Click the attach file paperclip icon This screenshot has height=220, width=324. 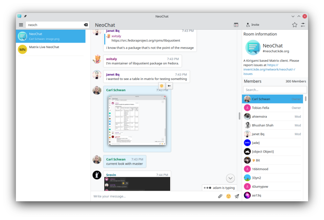220,196
